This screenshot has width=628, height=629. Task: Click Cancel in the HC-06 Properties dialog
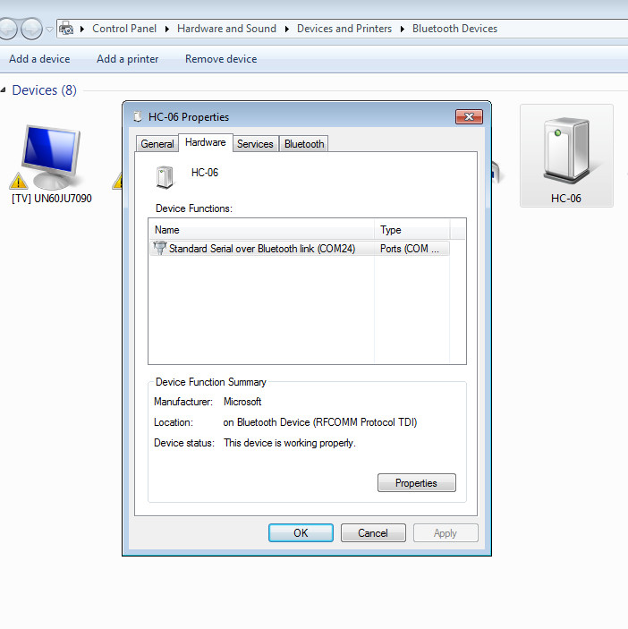(373, 532)
